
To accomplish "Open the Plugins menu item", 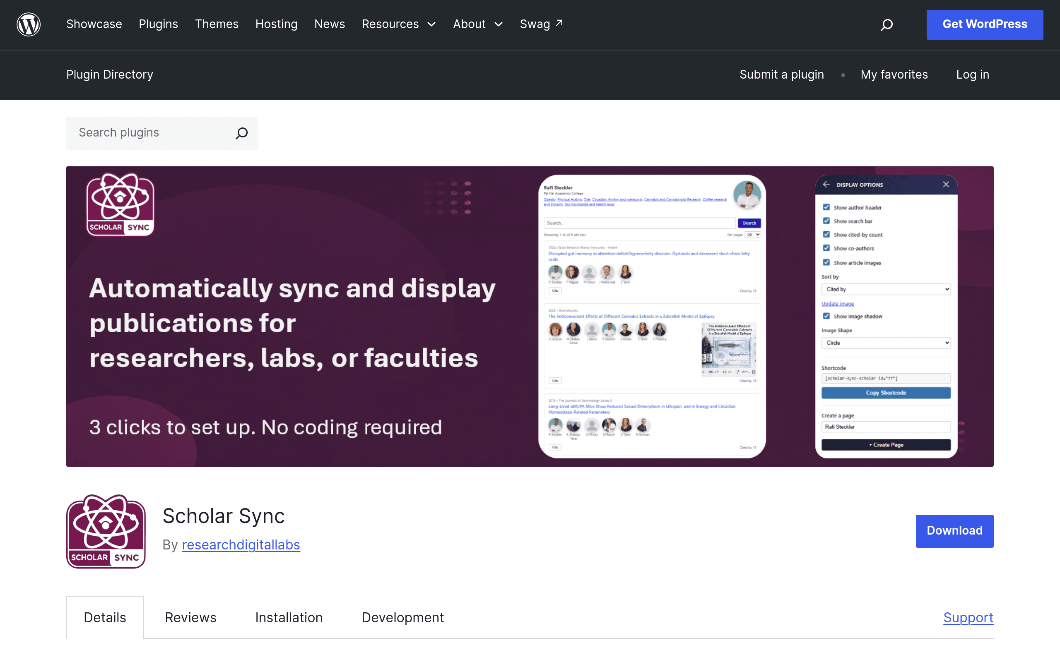I will coord(159,24).
